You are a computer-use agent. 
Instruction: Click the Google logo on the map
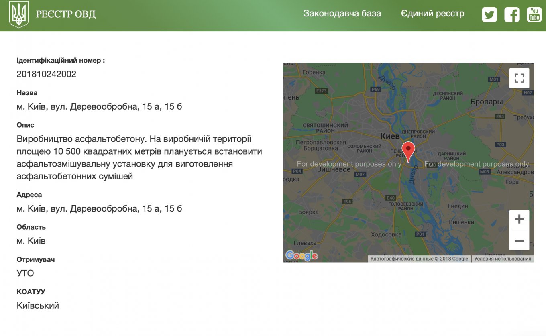point(302,255)
